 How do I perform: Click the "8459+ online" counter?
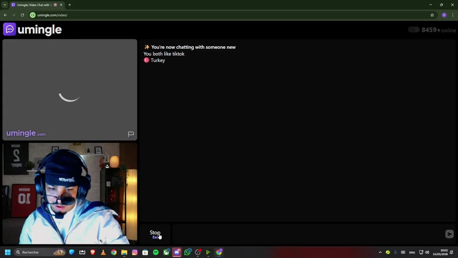pos(439,30)
